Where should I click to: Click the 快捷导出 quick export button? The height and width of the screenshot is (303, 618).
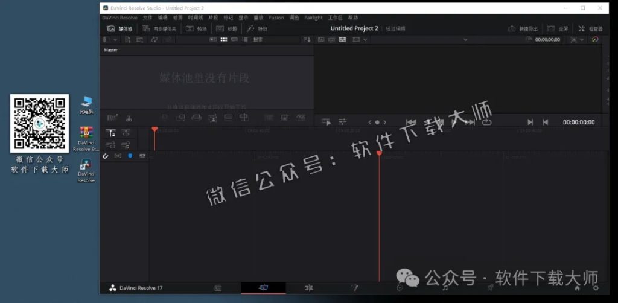click(523, 29)
